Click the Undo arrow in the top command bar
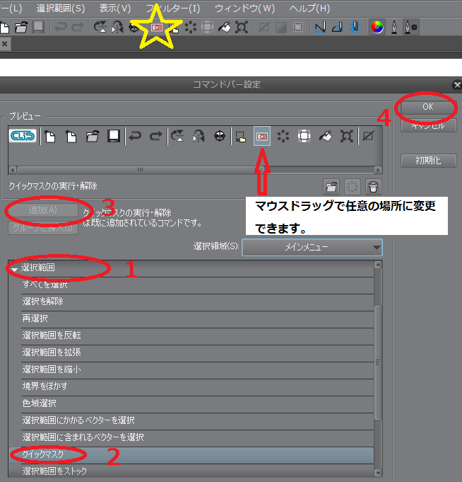 [61, 28]
